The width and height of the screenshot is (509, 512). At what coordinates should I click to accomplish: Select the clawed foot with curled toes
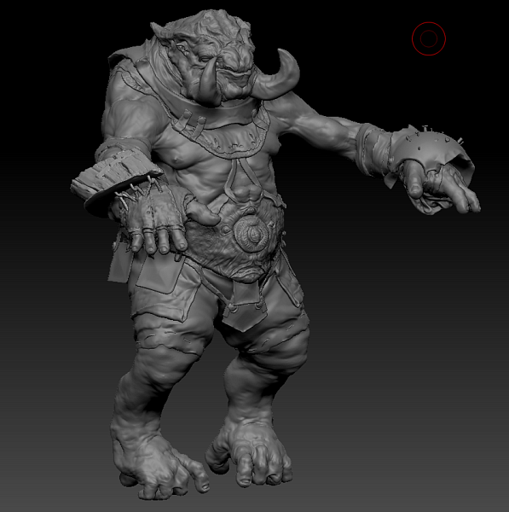(250, 455)
